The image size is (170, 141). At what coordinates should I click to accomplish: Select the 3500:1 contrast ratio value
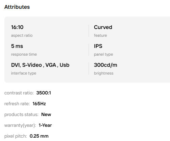click(44, 93)
